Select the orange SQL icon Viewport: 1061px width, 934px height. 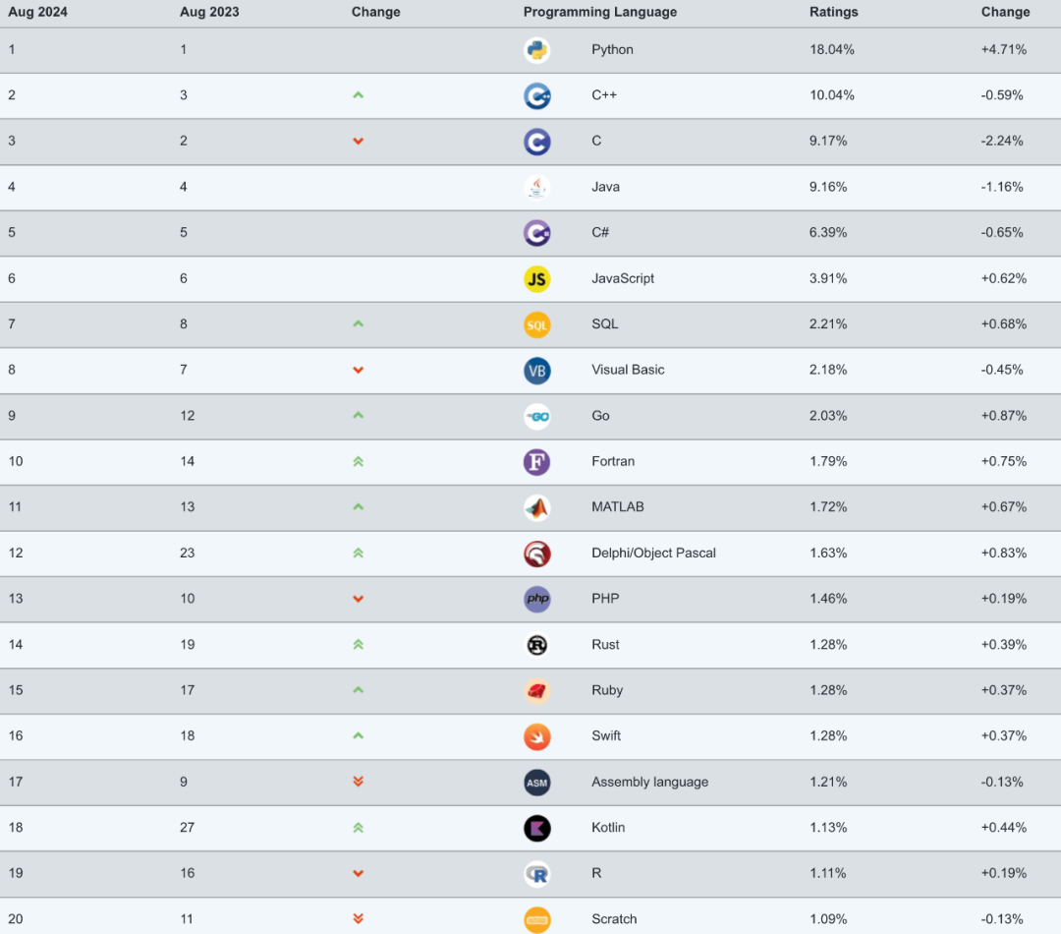pos(536,324)
